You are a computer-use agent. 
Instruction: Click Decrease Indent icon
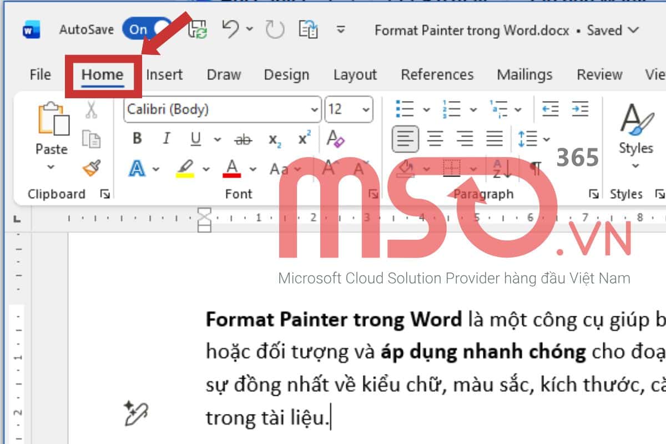pyautogui.click(x=550, y=109)
